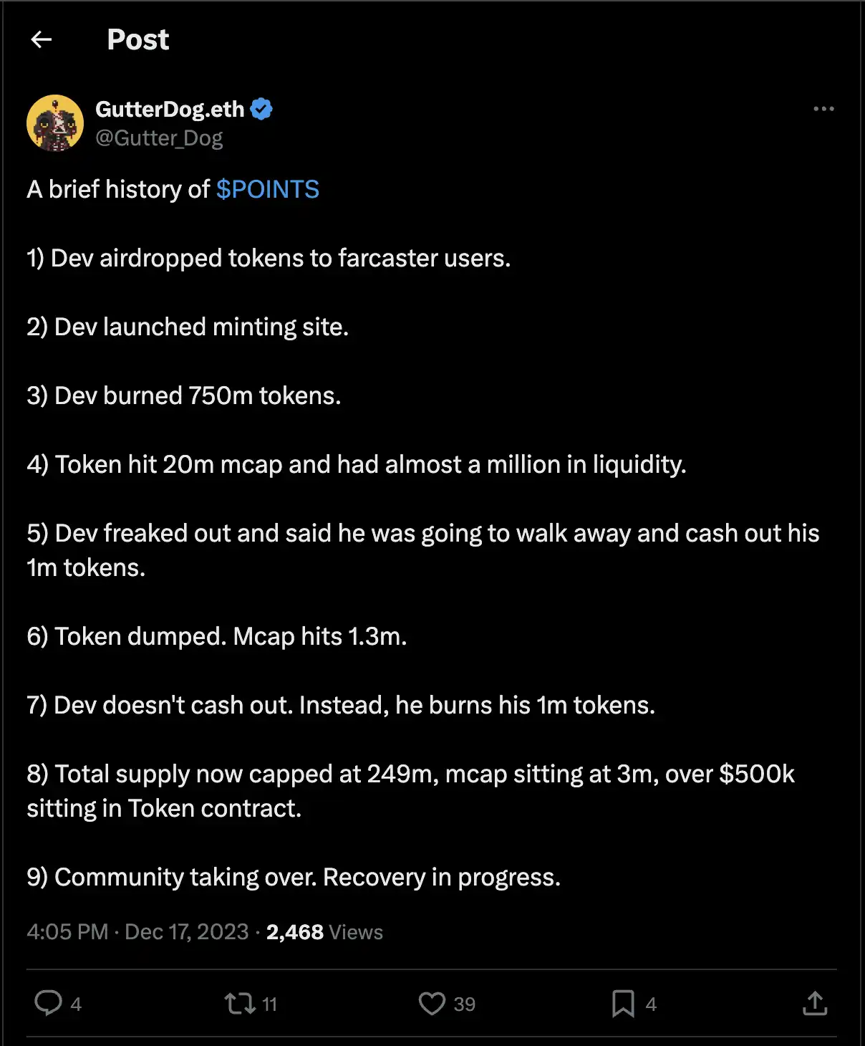
Task: Share the post via upload icon
Action: [815, 1003]
